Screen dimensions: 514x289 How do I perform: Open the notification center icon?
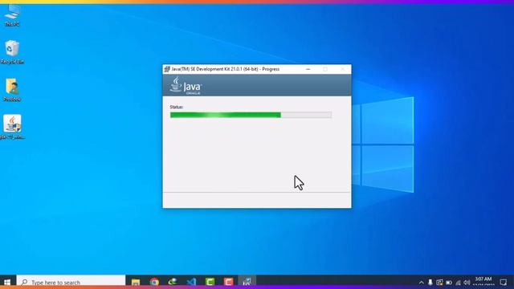(x=504, y=282)
